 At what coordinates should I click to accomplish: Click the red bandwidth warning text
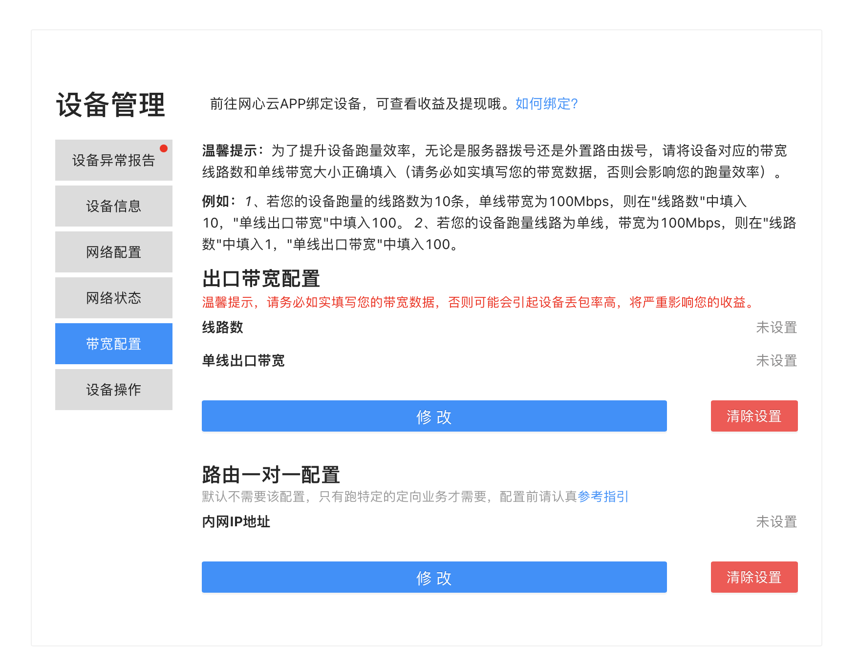(x=479, y=302)
